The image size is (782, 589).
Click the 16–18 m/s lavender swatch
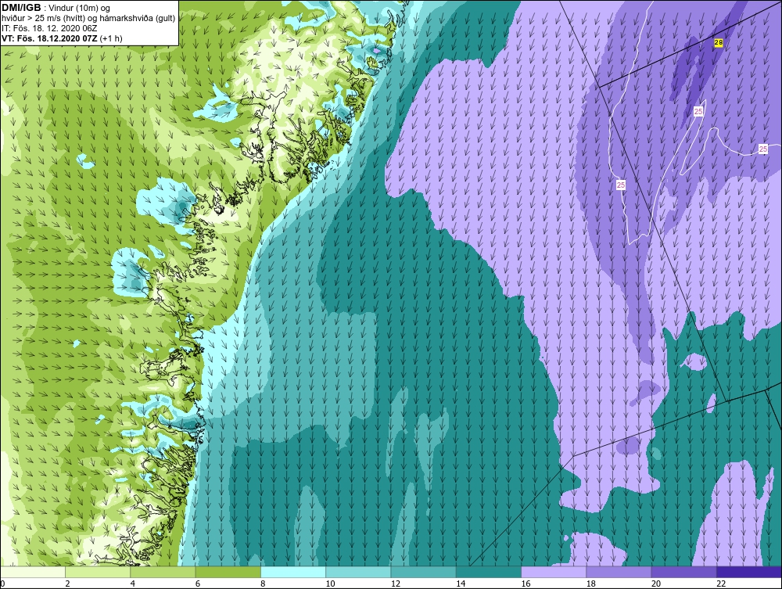[x=554, y=572]
